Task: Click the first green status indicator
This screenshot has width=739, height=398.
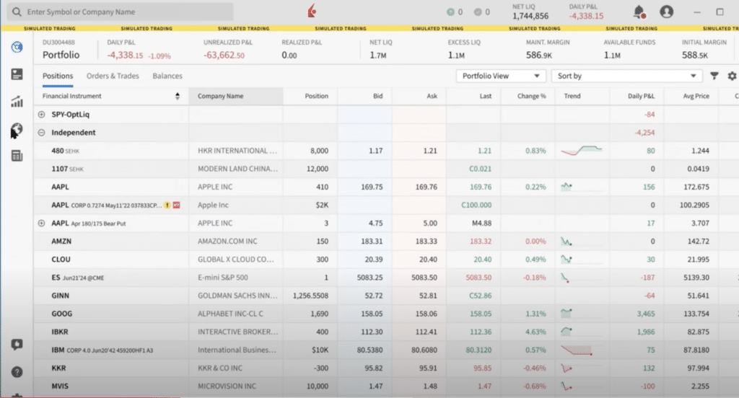Action: click(450, 12)
